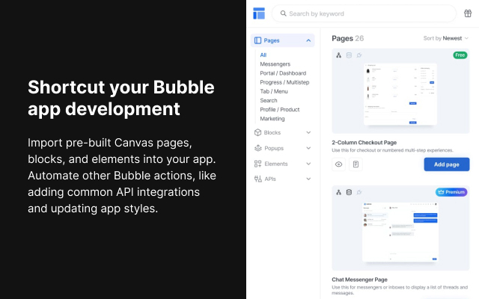Open Elements section label

pos(276,164)
